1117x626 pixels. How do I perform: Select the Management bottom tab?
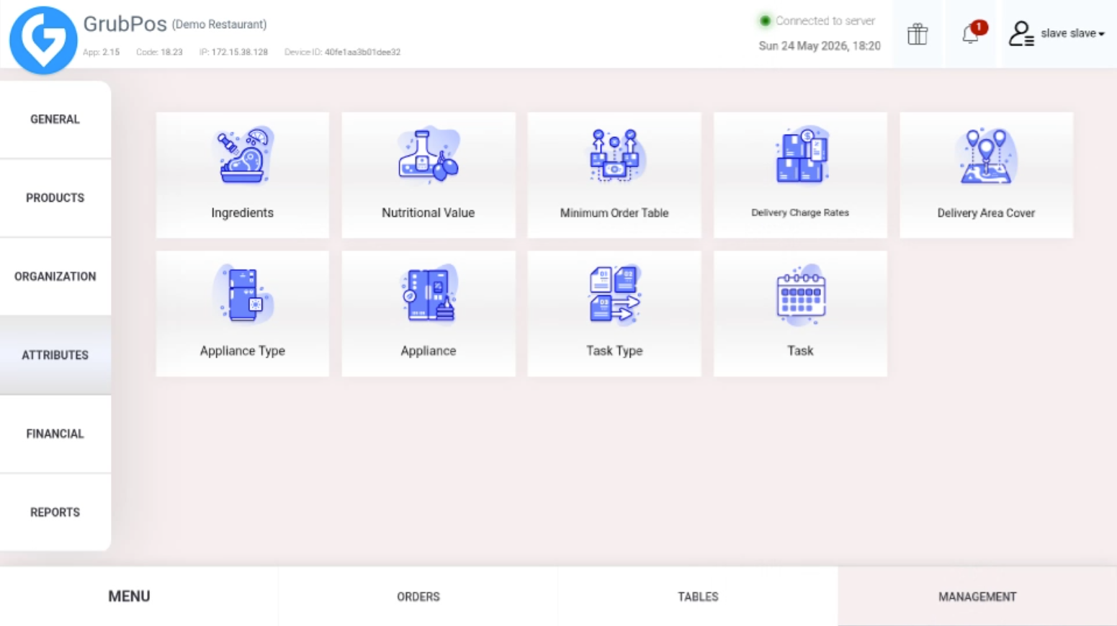coord(977,596)
